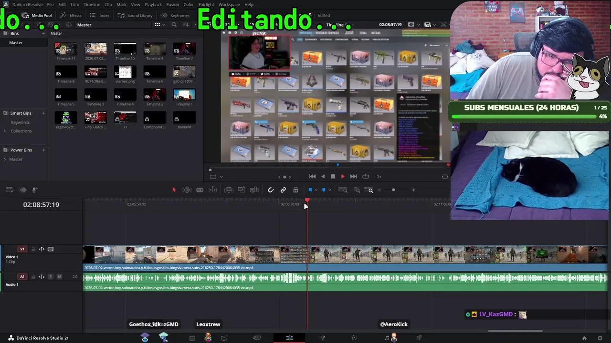Stop playback in the viewer
This screenshot has height=343, width=611.
(x=333, y=177)
